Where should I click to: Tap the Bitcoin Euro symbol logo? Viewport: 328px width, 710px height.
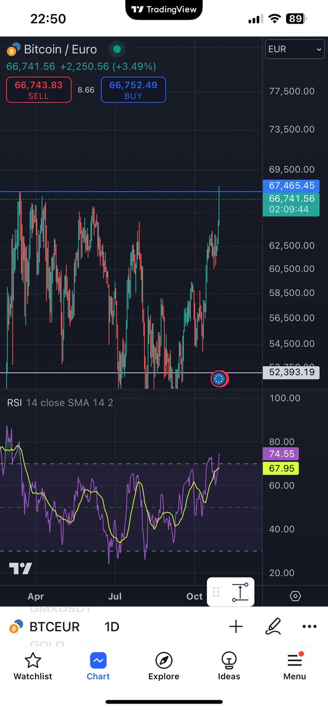pyautogui.click(x=13, y=49)
